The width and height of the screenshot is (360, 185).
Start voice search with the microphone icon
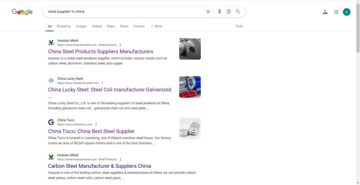coord(220,12)
